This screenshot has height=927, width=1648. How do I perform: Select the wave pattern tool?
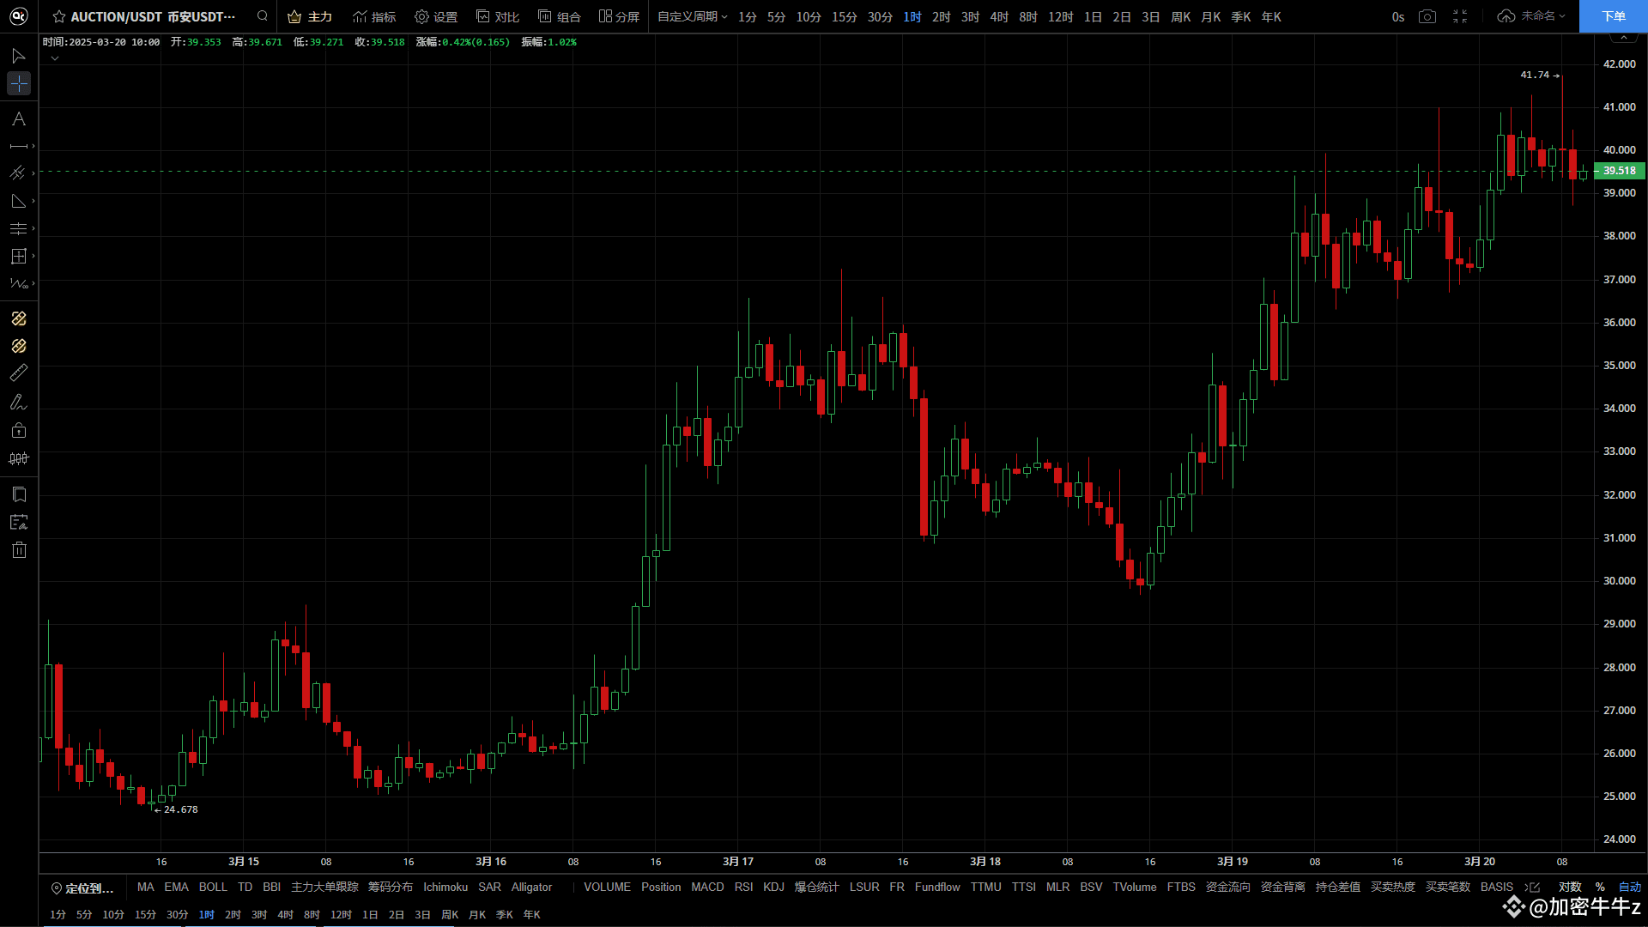(x=18, y=283)
